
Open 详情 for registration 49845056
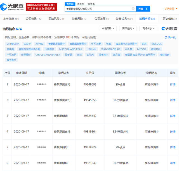click(173, 100)
